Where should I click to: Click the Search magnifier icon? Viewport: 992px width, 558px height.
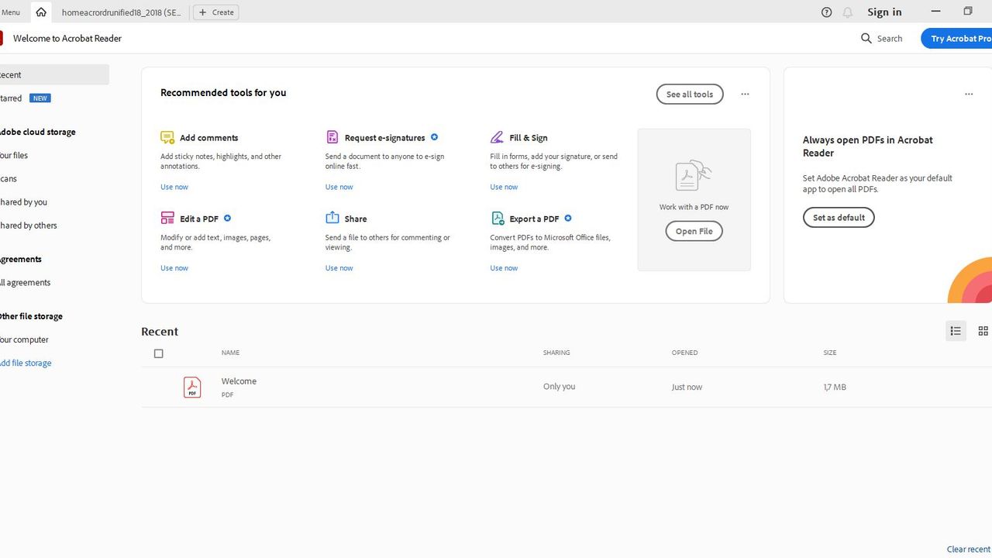click(866, 38)
